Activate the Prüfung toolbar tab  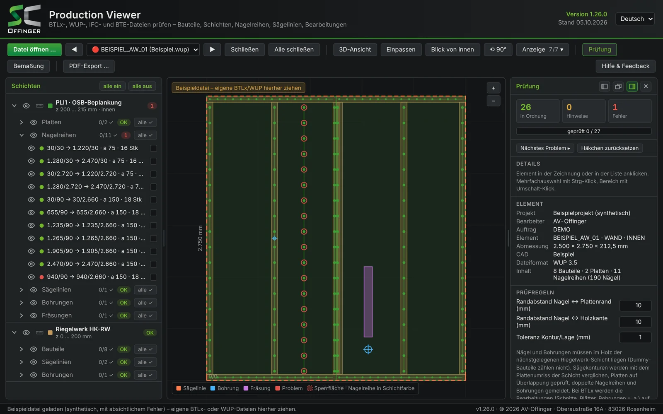[600, 49]
